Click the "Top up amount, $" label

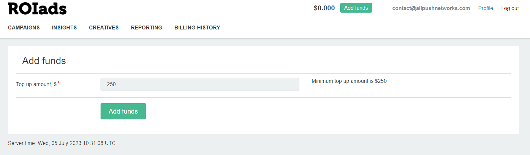[36, 84]
